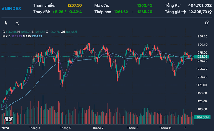This screenshot has height=131, width=214.
Task: Click the change value +5.26 / +0.42%
Action: pos(67,12)
